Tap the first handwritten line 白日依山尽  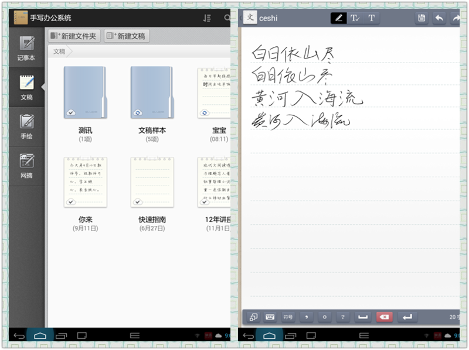293,54
